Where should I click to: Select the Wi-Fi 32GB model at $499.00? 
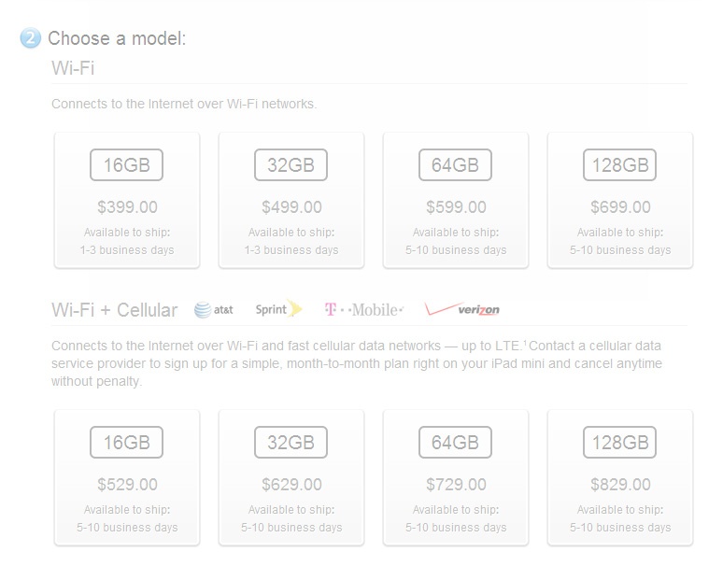point(291,200)
